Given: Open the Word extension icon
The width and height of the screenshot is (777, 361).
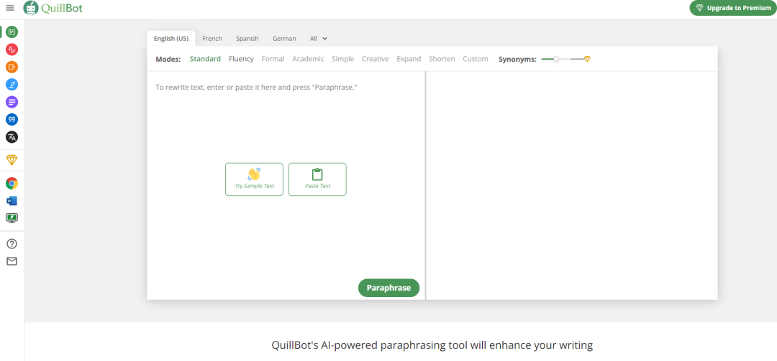Looking at the screenshot, I should point(12,201).
